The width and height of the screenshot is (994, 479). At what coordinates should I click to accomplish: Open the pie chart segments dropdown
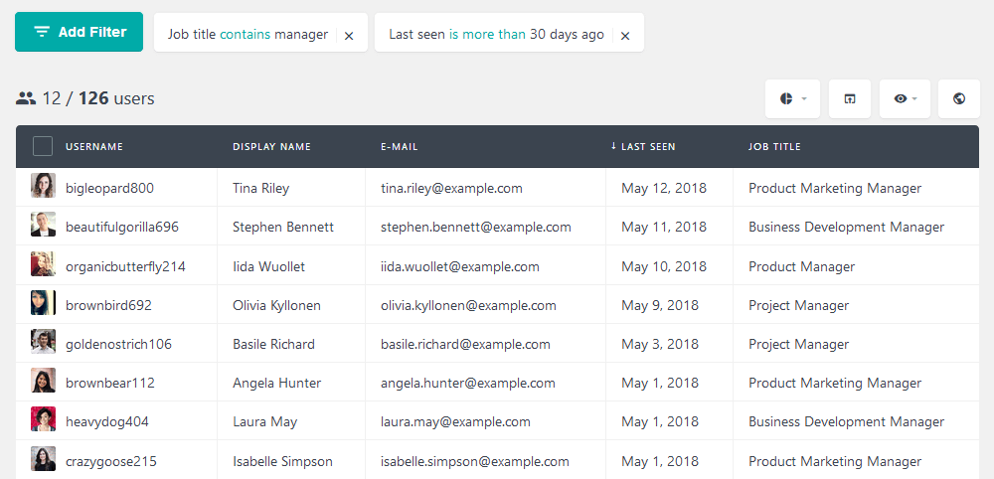point(792,98)
